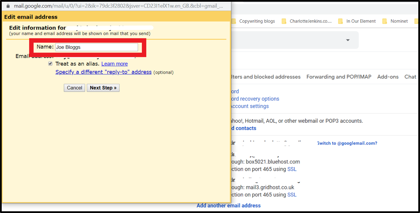This screenshot has height=213, width=420.
Task: Toggle the Treat as an alias checkbox
Action: [51, 64]
